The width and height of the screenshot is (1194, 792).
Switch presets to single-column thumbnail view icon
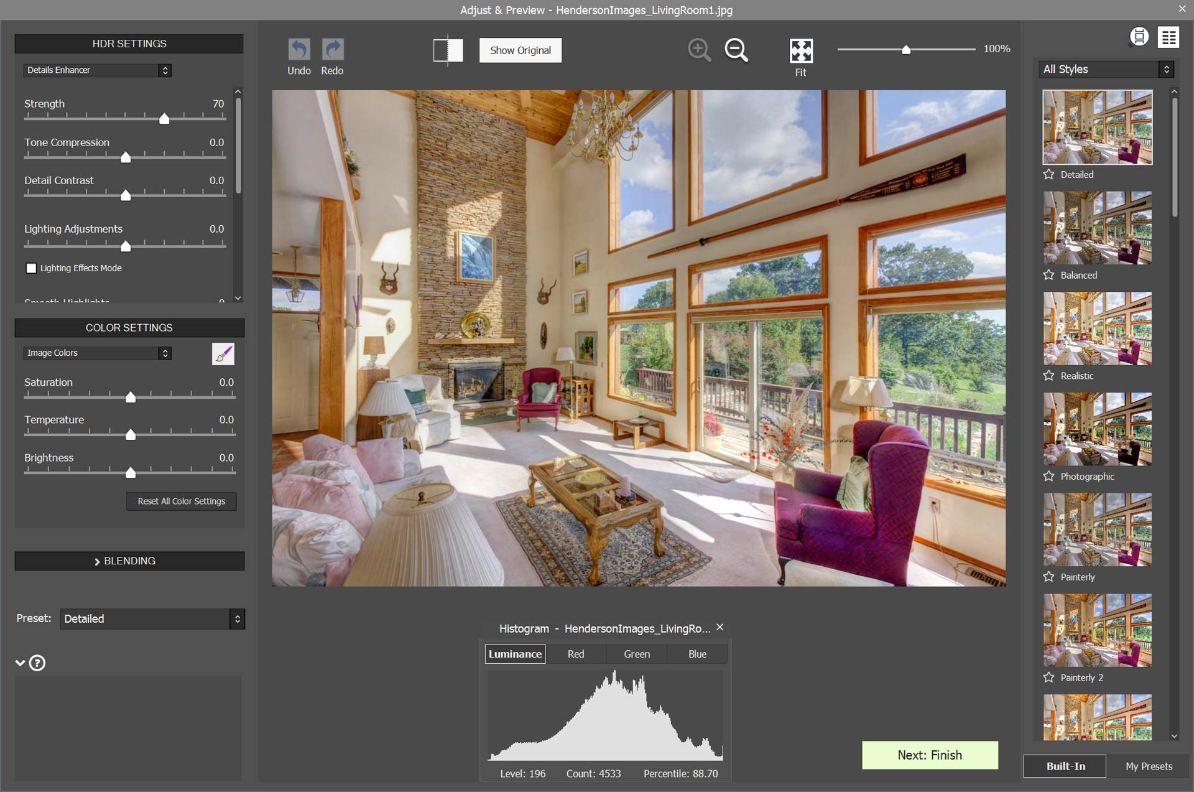point(1139,37)
